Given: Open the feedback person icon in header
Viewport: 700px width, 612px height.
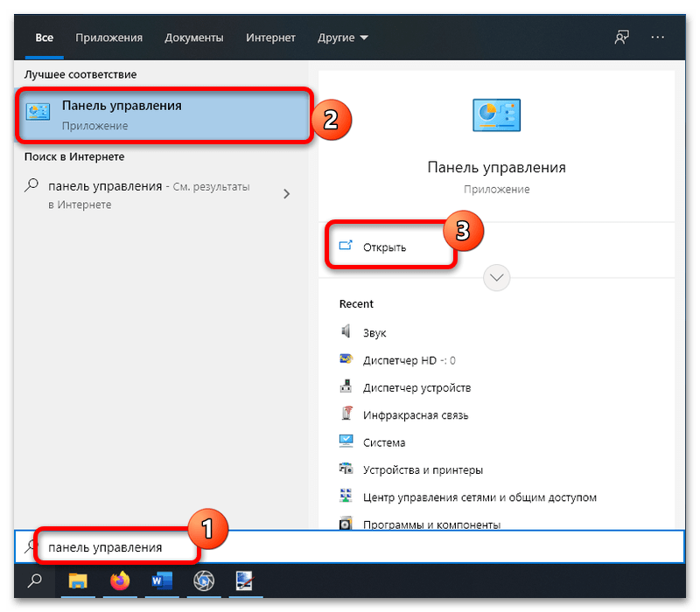Looking at the screenshot, I should [621, 38].
